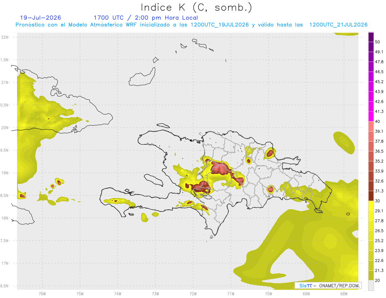Click the colorbar value '35.2'

coord(379,161)
